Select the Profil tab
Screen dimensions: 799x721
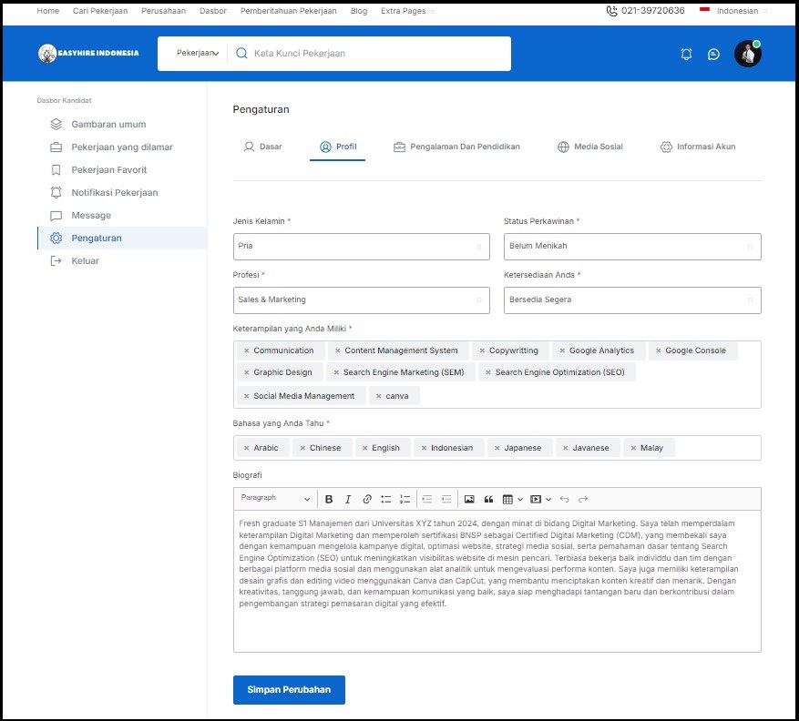[338, 147]
